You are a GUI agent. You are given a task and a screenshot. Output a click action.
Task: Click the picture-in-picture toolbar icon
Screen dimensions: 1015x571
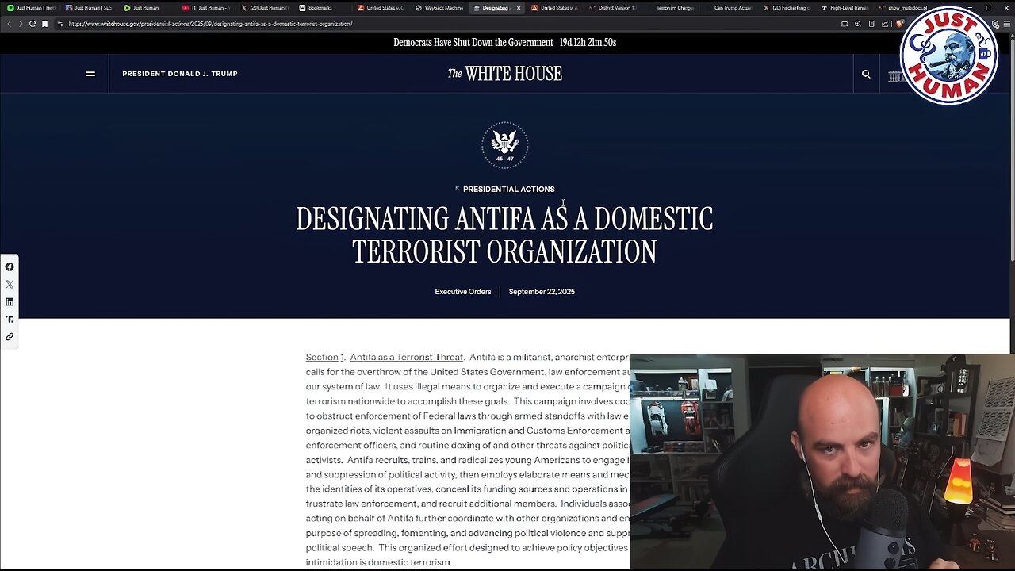coord(845,24)
